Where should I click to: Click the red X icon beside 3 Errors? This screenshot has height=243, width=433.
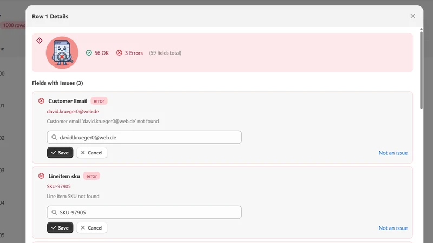point(119,52)
